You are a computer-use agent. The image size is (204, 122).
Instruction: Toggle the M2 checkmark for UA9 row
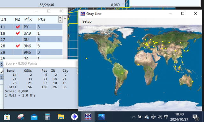pos(18,33)
